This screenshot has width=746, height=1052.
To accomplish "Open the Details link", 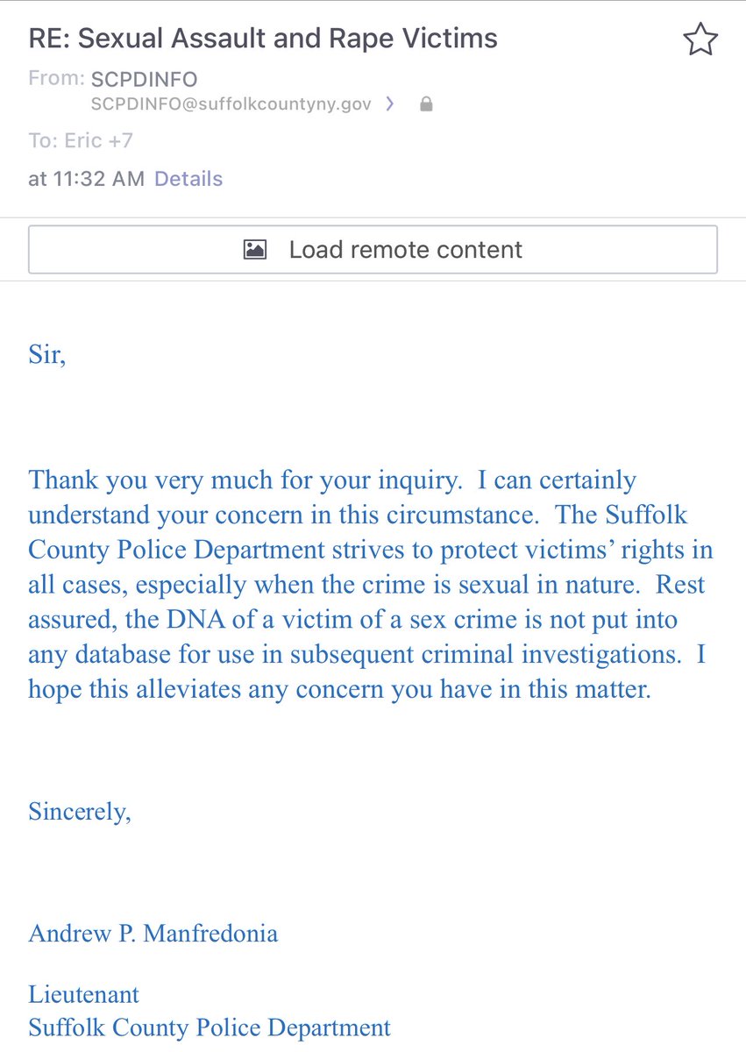I will 188,179.
